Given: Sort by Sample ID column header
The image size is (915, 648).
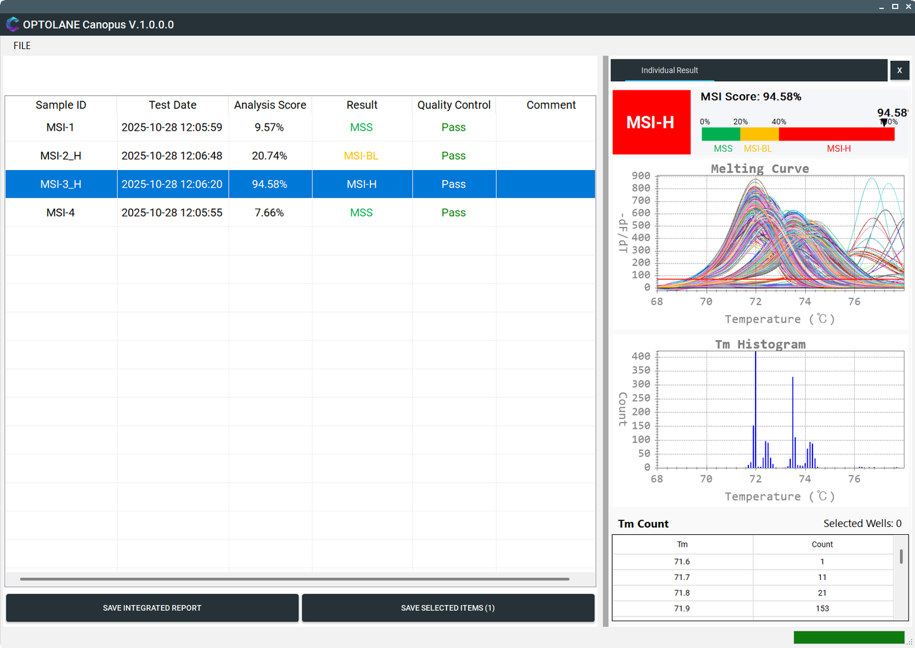Looking at the screenshot, I should point(61,105).
